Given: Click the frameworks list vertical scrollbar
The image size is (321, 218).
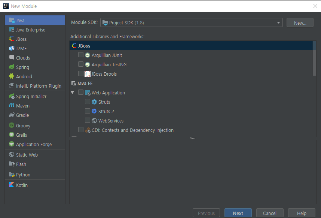Looking at the screenshot, I should coord(314,58).
